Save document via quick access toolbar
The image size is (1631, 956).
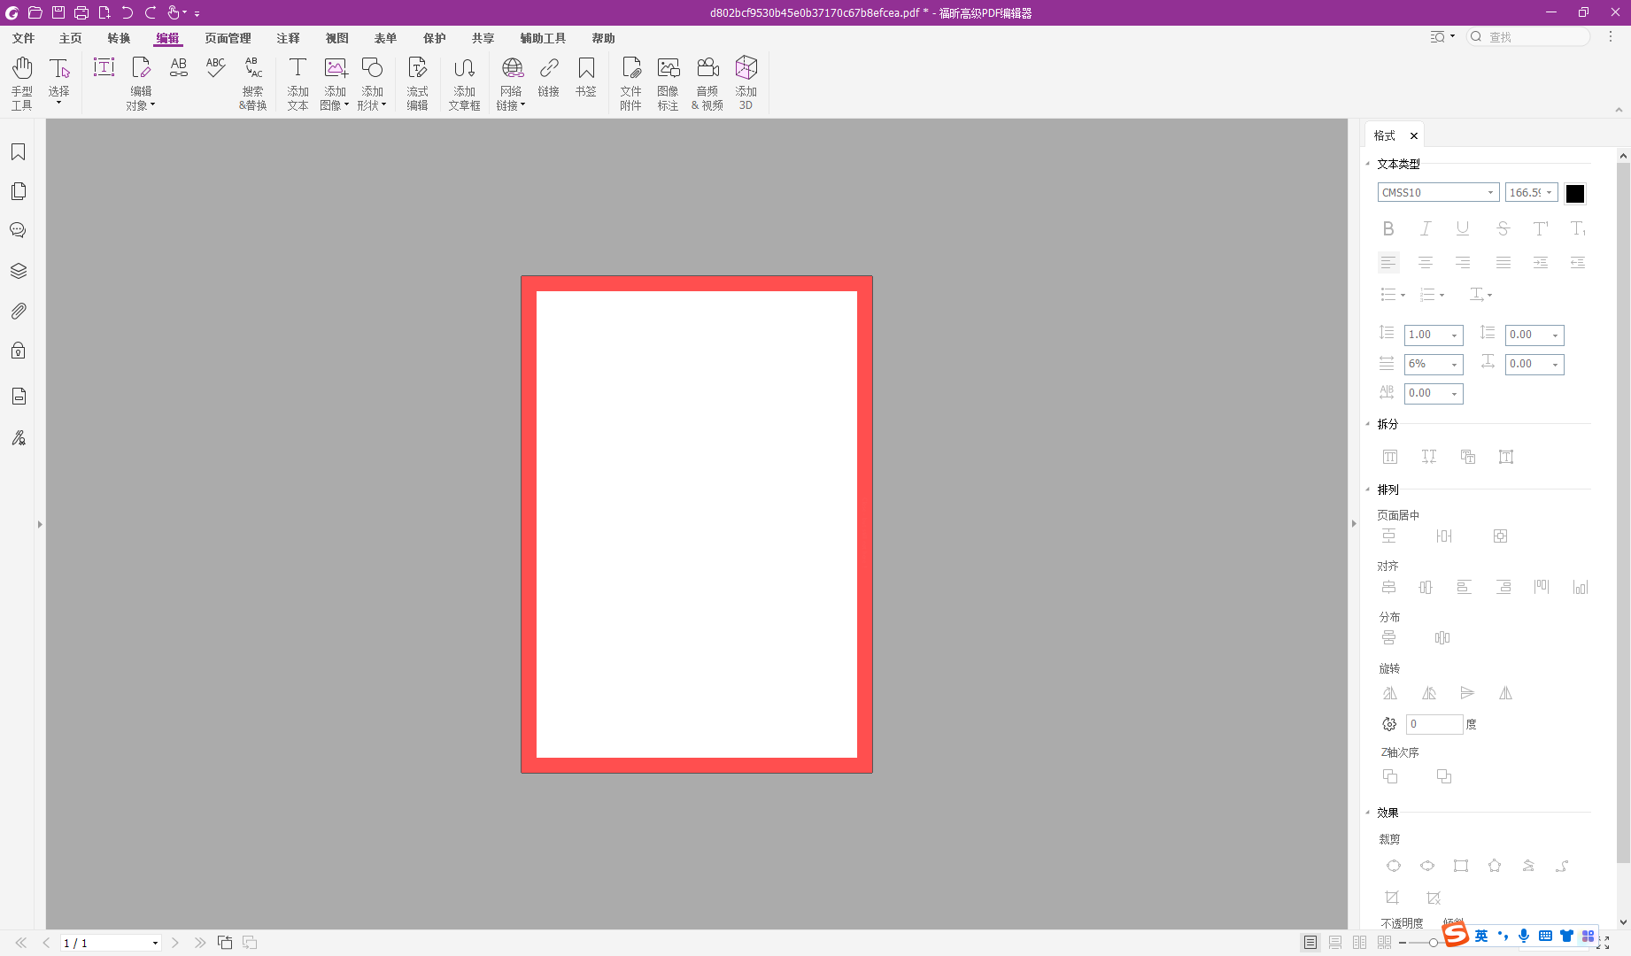point(58,12)
